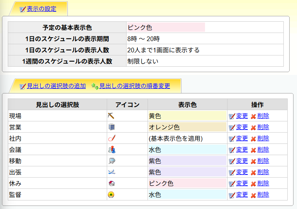The width and height of the screenshot is (297, 209).
Task: Click the 8時 ～ 20時 display period value
Action: (143, 39)
